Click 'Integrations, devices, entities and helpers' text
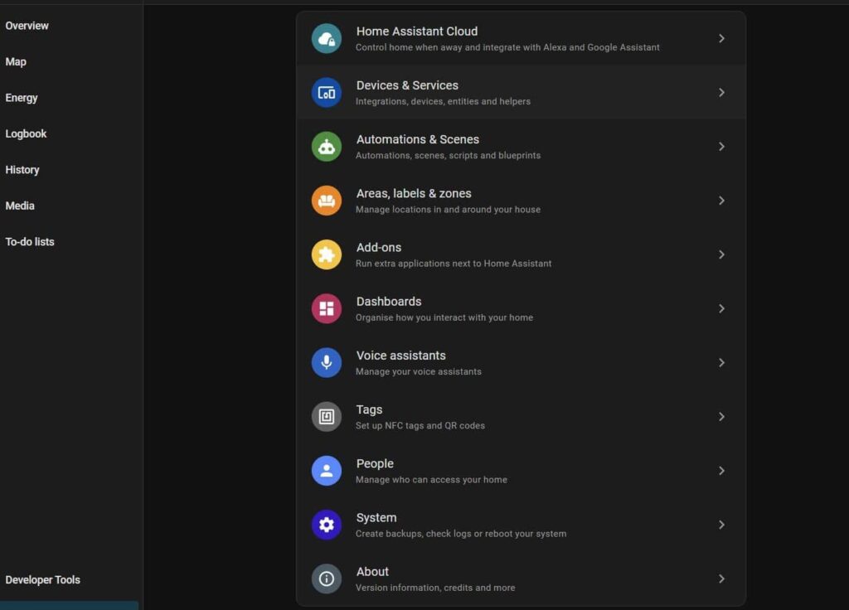The height and width of the screenshot is (610, 849). tap(443, 101)
